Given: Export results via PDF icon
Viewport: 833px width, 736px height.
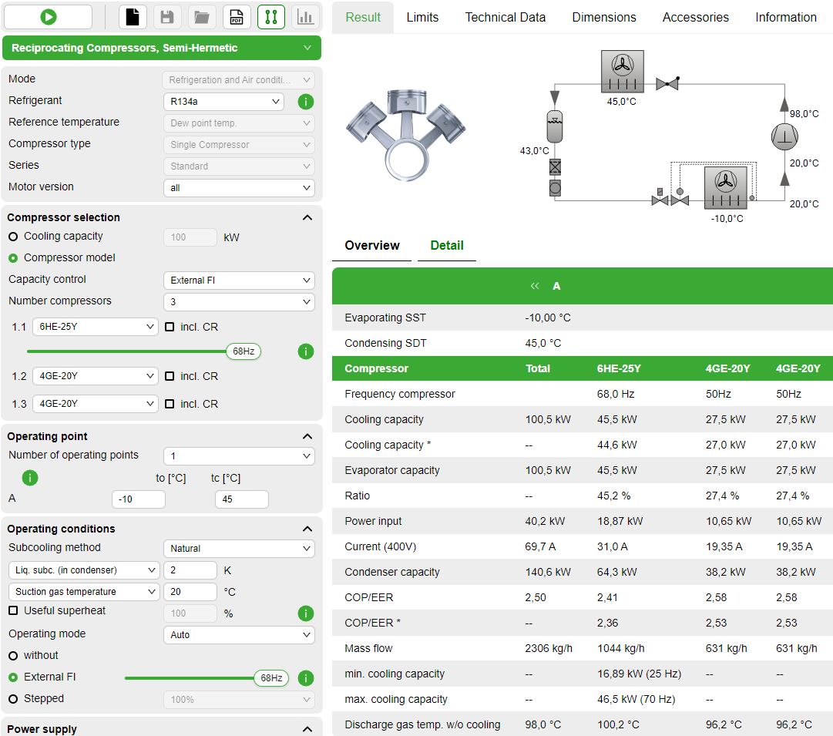Looking at the screenshot, I should click(237, 17).
